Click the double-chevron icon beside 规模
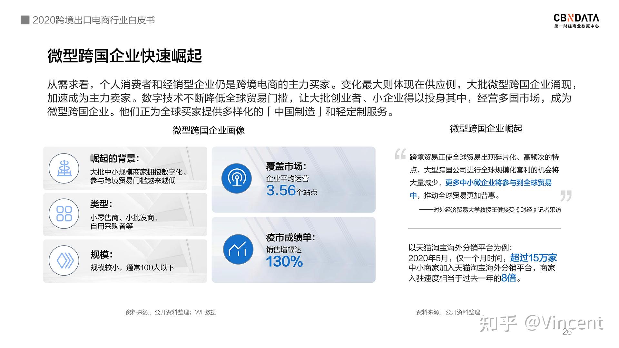This screenshot has width=619, height=348. pyautogui.click(x=64, y=261)
